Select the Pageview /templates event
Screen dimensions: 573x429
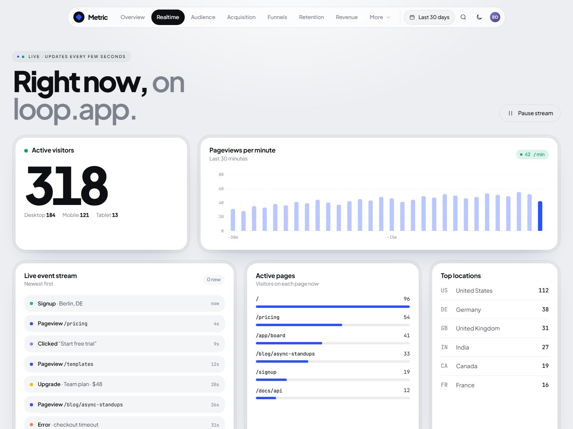(125, 364)
